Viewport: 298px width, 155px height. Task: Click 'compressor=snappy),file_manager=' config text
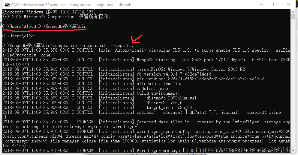click(x=44, y=141)
